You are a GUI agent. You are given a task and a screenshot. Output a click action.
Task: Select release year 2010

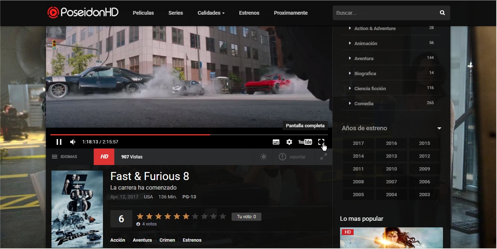391,169
